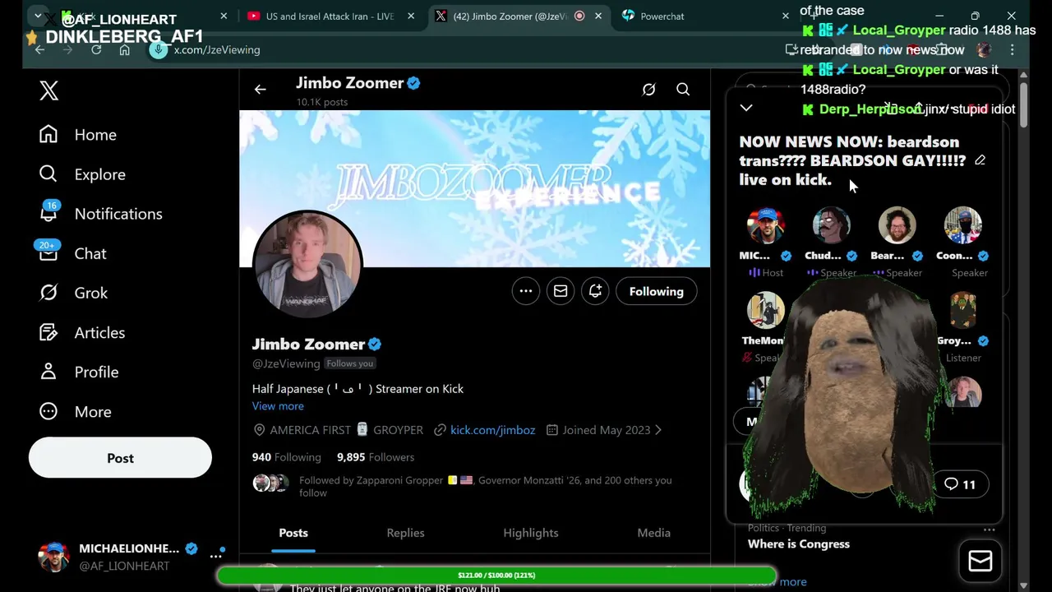The height and width of the screenshot is (592, 1052).
Task: Open Where is Congress trend
Action: [x=799, y=544]
